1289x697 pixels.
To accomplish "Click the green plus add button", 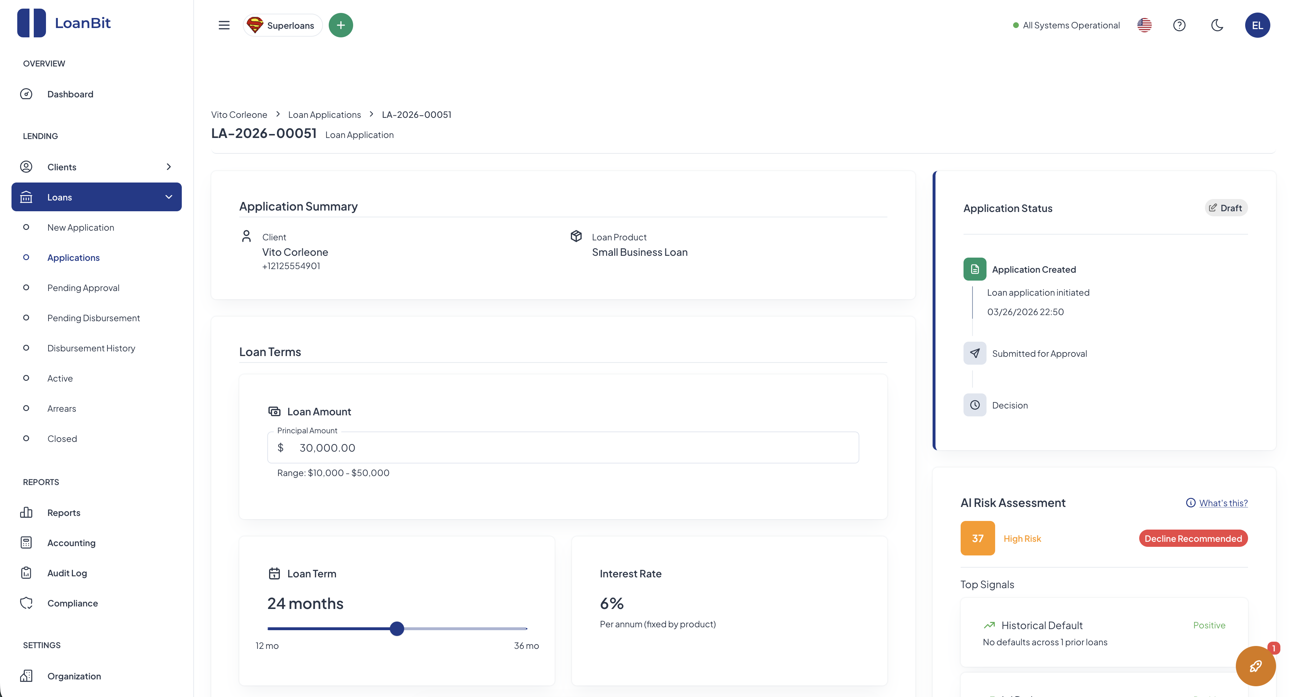I will click(341, 25).
